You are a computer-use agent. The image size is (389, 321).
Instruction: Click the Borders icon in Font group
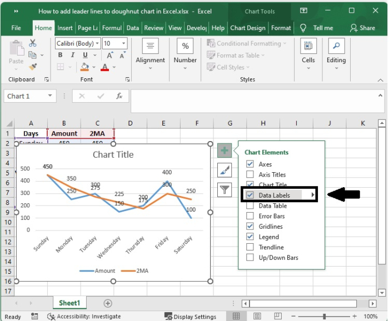(61, 67)
